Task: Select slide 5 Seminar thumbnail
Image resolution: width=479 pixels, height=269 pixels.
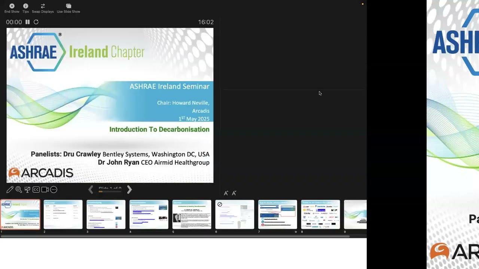Action: pyautogui.click(x=192, y=214)
